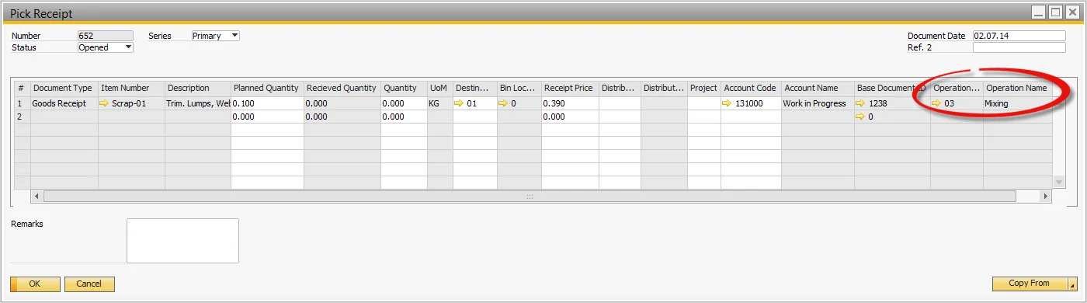Open Account Code 131000 link arrow
1087x303 pixels.
point(728,103)
